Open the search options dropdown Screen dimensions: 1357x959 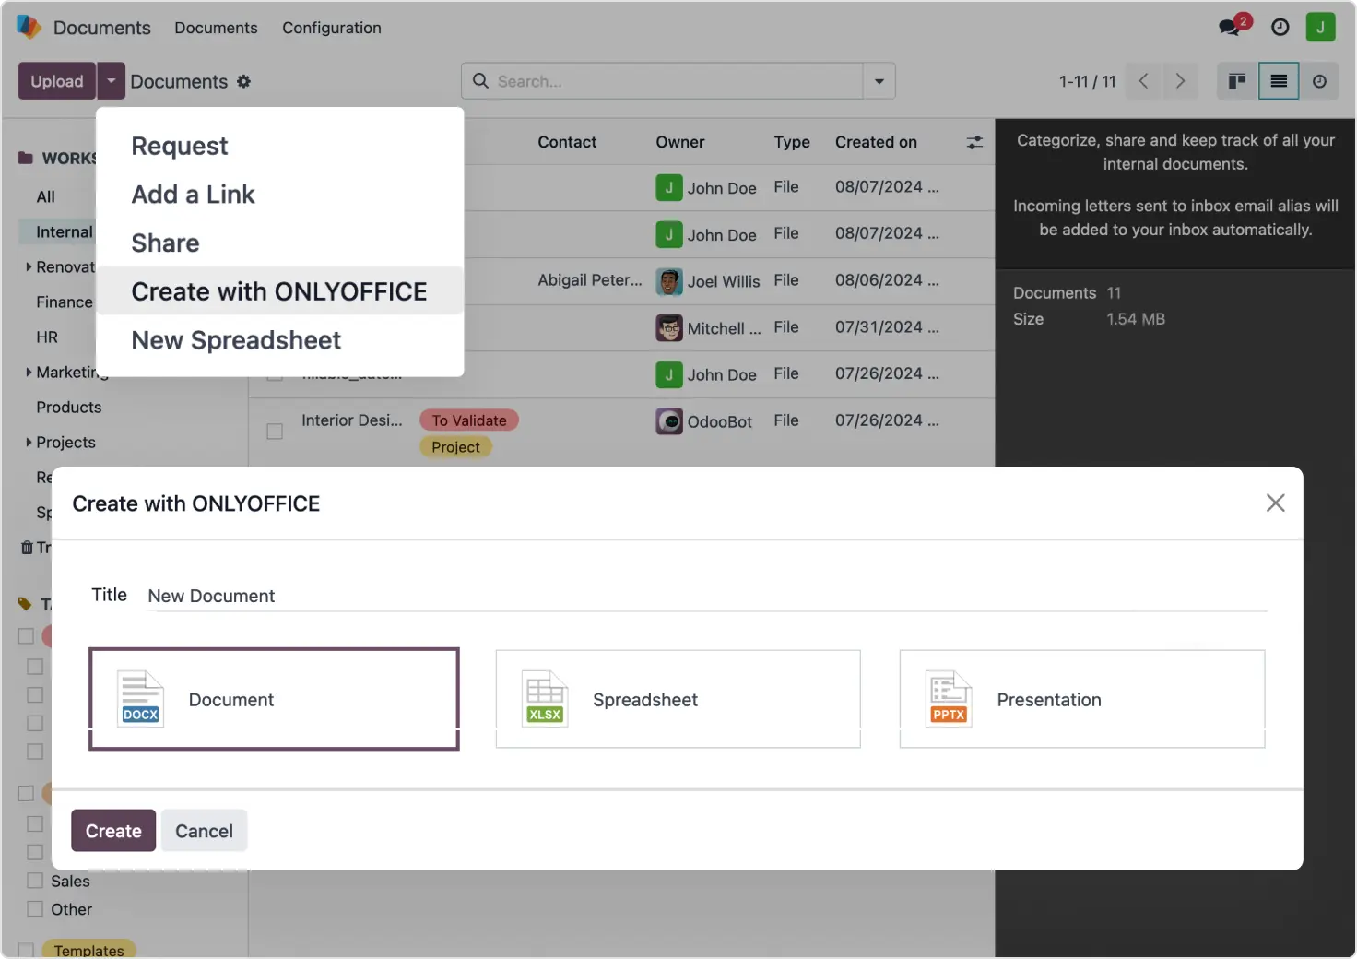(879, 81)
